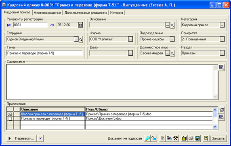Click the Перевести... button
Viewport: 231px width, 146px height.
(x=21, y=138)
